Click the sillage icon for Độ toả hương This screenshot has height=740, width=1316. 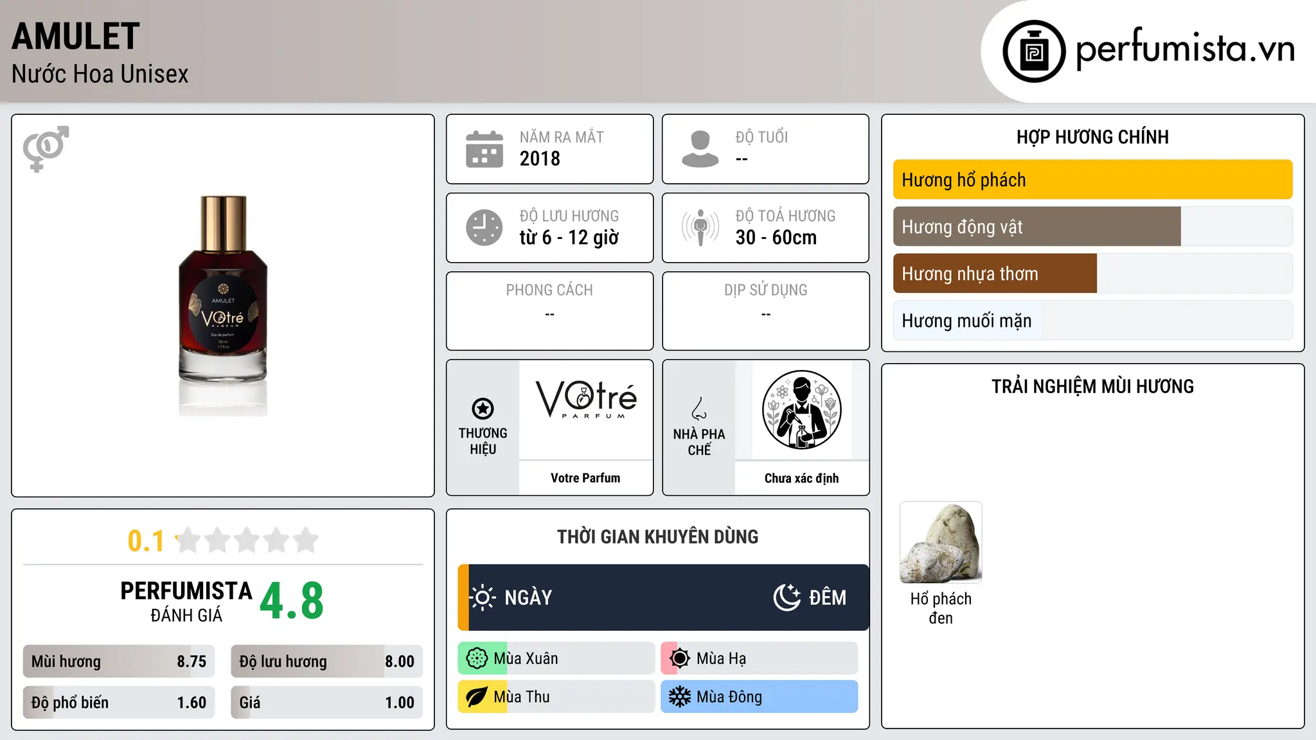click(700, 227)
